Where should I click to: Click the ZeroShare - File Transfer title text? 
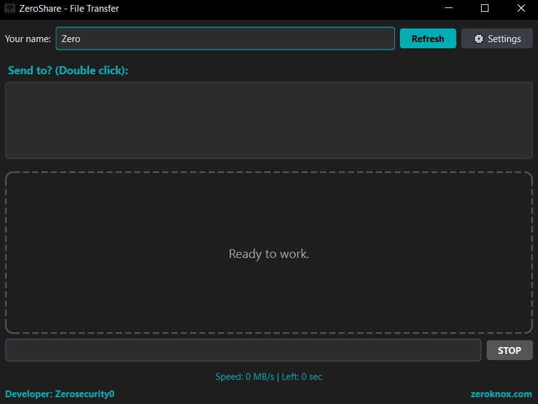click(69, 9)
